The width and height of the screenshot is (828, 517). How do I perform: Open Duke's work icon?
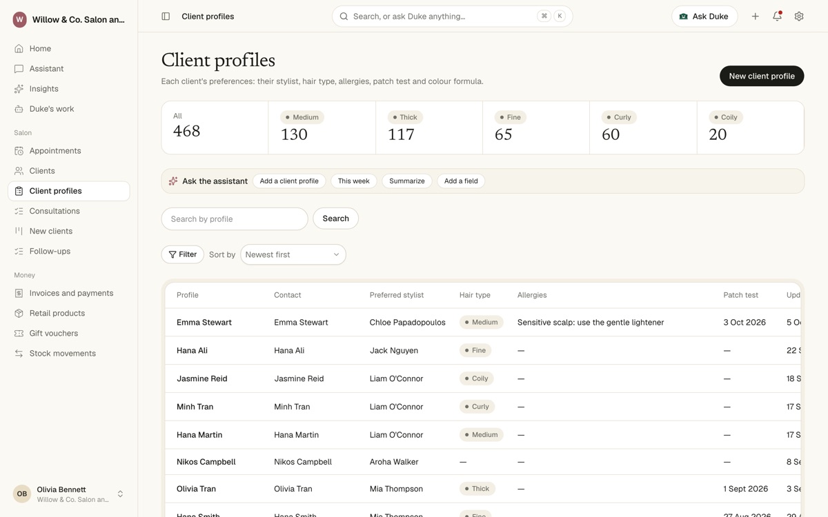click(x=19, y=109)
